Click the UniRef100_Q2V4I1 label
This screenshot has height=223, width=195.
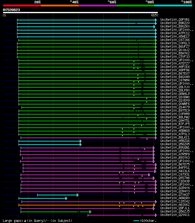coord(175,215)
